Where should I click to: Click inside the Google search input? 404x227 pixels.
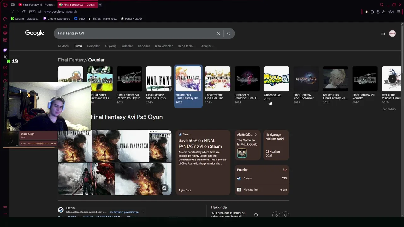(x=136, y=33)
